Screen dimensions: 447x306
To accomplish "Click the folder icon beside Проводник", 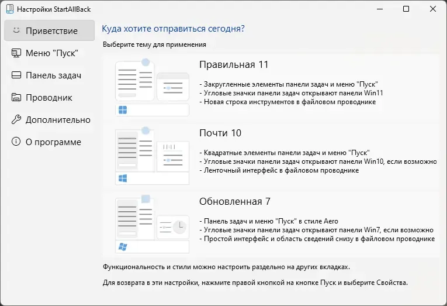I will click(16, 97).
